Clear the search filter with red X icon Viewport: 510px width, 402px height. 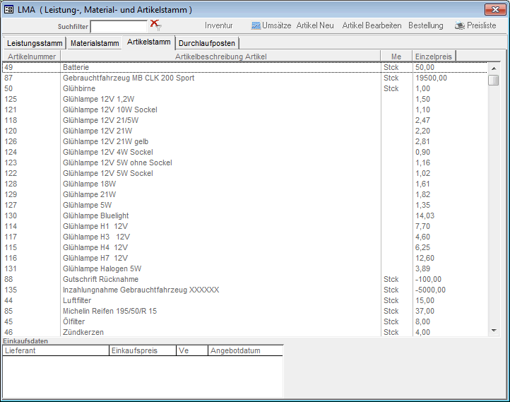(x=155, y=25)
